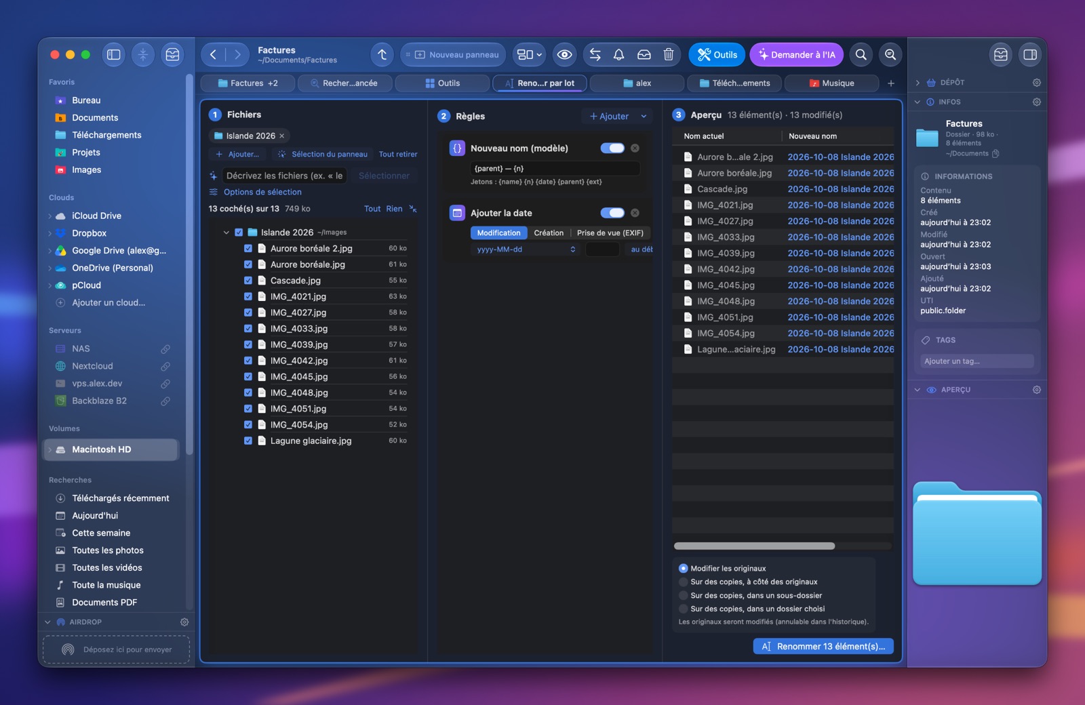The image size is (1085, 705).
Task: Collapse the Islande 2026 tree folder
Action: [x=226, y=233]
